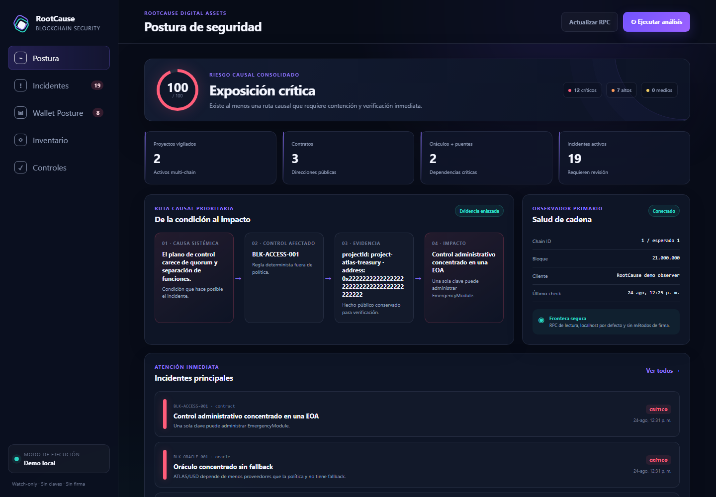Click the Evidencia enlazada badge
This screenshot has width=716, height=497.
tap(479, 211)
